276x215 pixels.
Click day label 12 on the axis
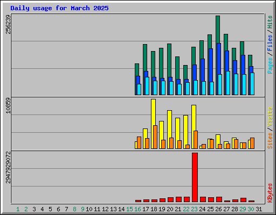click(105, 209)
